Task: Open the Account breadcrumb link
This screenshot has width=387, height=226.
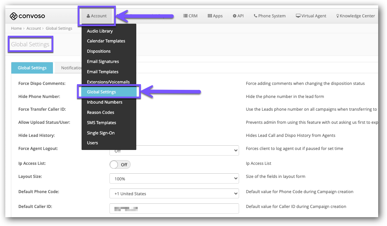Action: (x=34, y=28)
